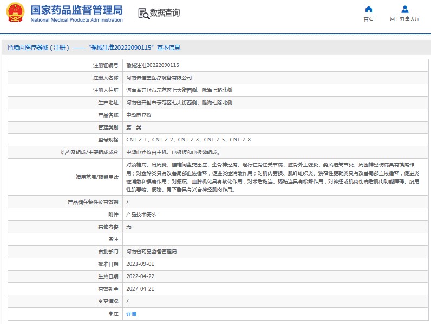This screenshot has height=324, width=431.
Task: Click expiry date 2027-04-21
Action: (140, 289)
